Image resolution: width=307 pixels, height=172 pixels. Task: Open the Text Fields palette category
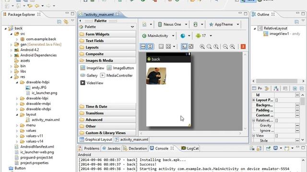[107, 41]
